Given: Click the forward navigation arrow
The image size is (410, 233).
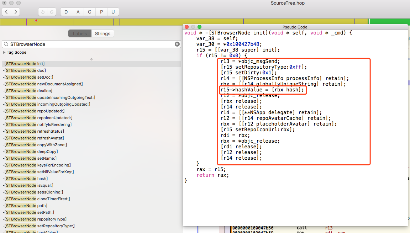Looking at the screenshot, I should [16, 12].
